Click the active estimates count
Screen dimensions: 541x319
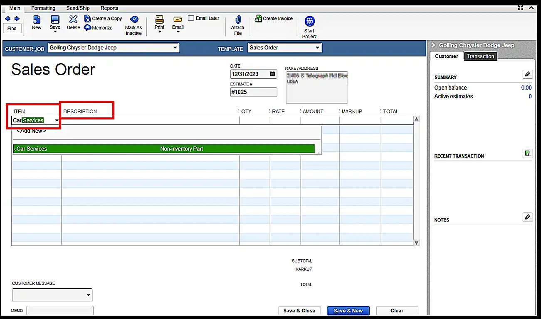(530, 97)
